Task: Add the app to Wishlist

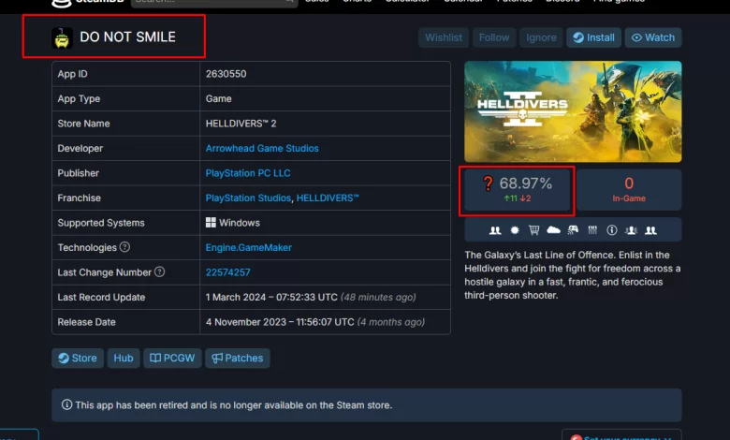Action: 444,37
